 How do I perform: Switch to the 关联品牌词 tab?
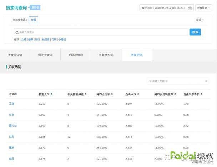pos(76,55)
